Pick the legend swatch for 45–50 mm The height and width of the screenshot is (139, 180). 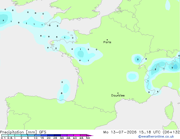(x=83, y=135)
